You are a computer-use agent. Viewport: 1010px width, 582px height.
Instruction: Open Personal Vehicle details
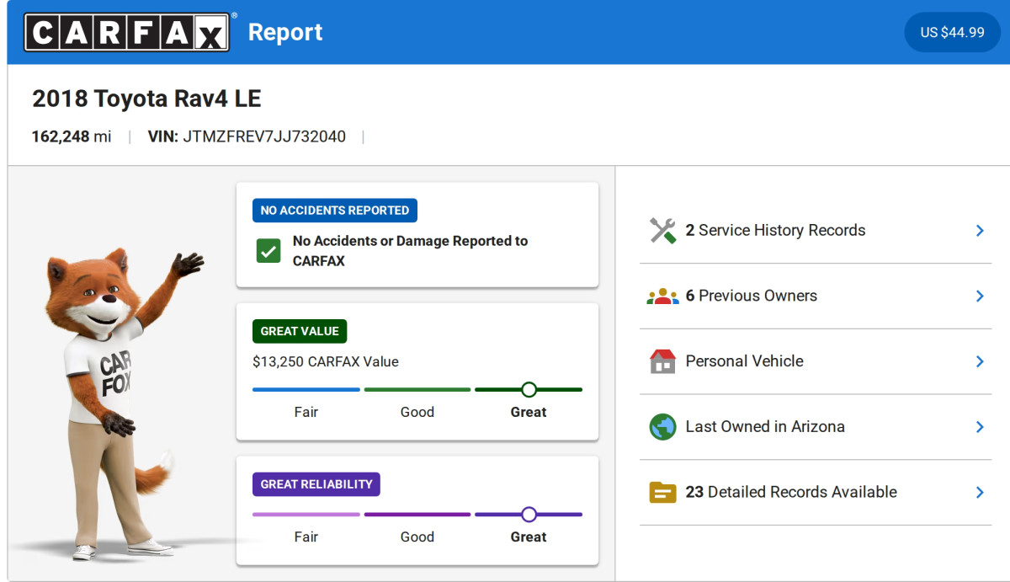816,361
